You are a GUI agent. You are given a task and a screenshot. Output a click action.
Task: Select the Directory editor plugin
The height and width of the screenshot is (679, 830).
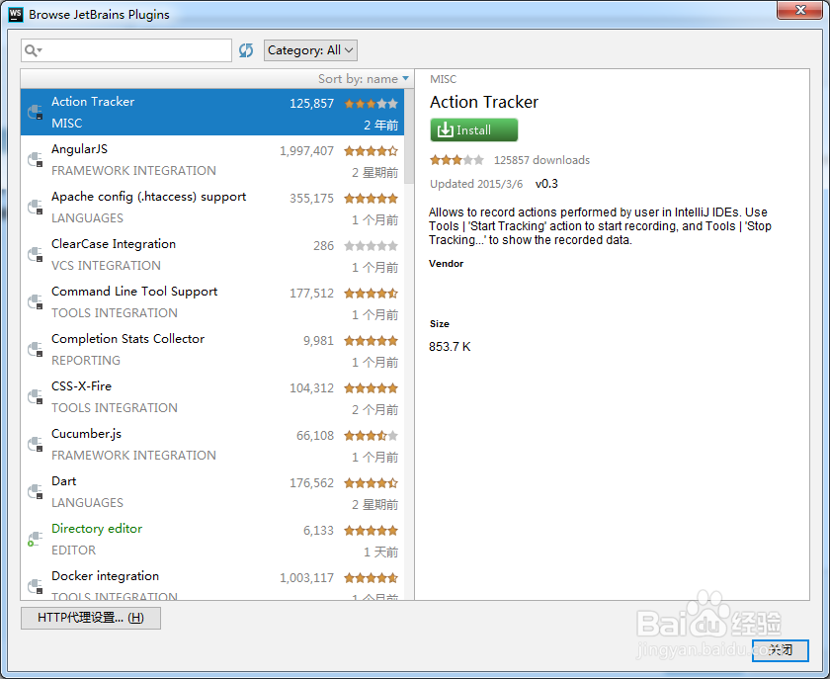point(212,539)
